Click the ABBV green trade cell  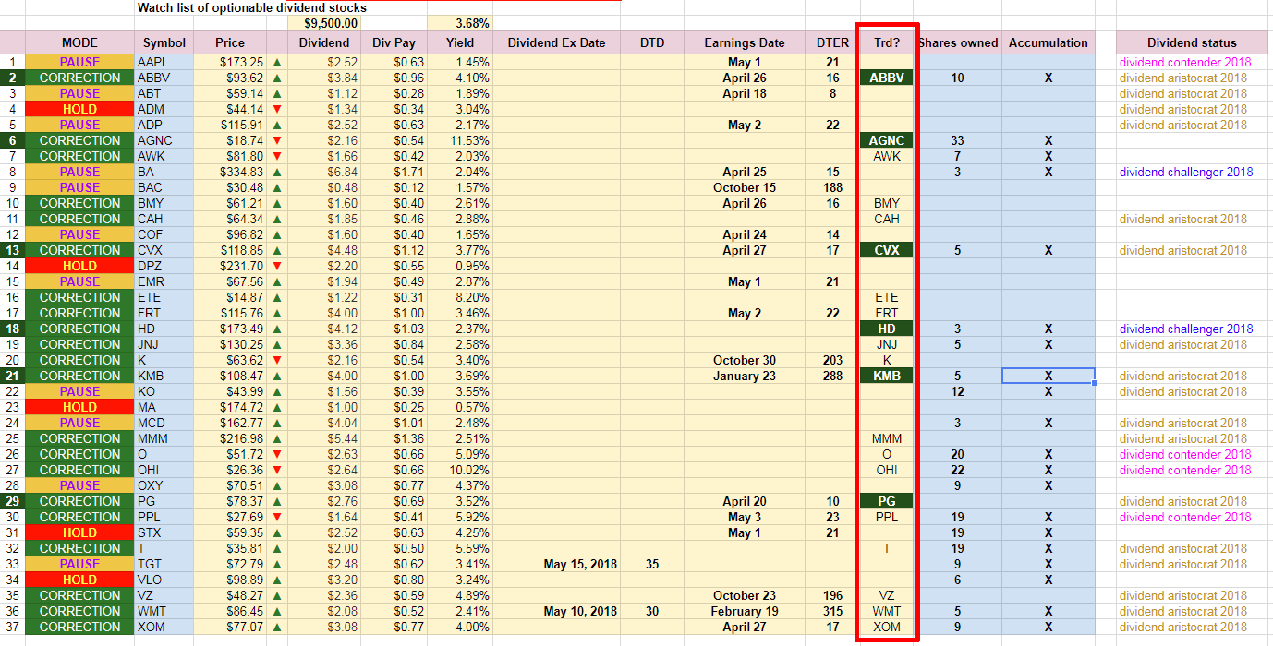tap(887, 78)
